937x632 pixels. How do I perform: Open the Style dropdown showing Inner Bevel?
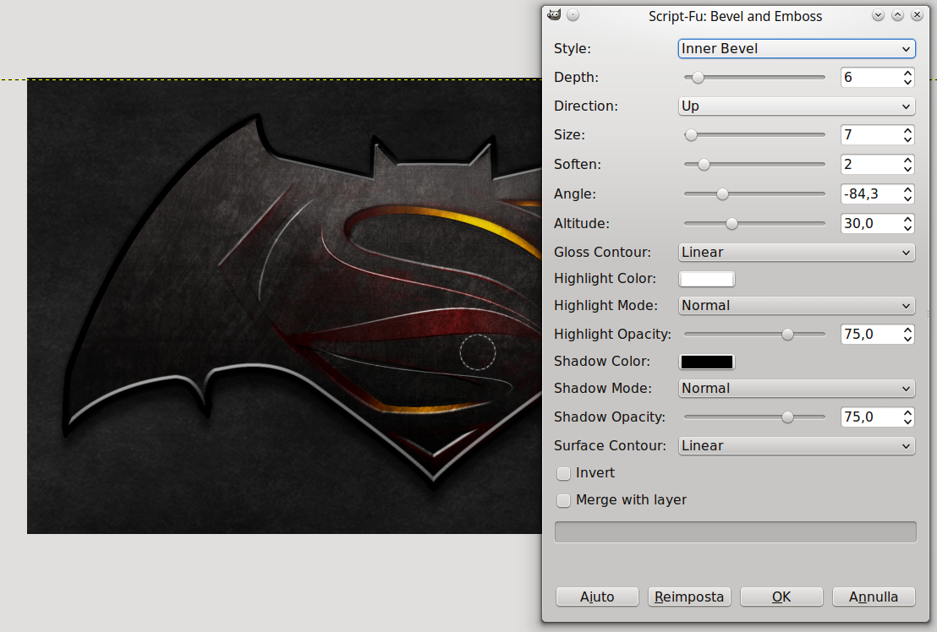click(x=797, y=48)
